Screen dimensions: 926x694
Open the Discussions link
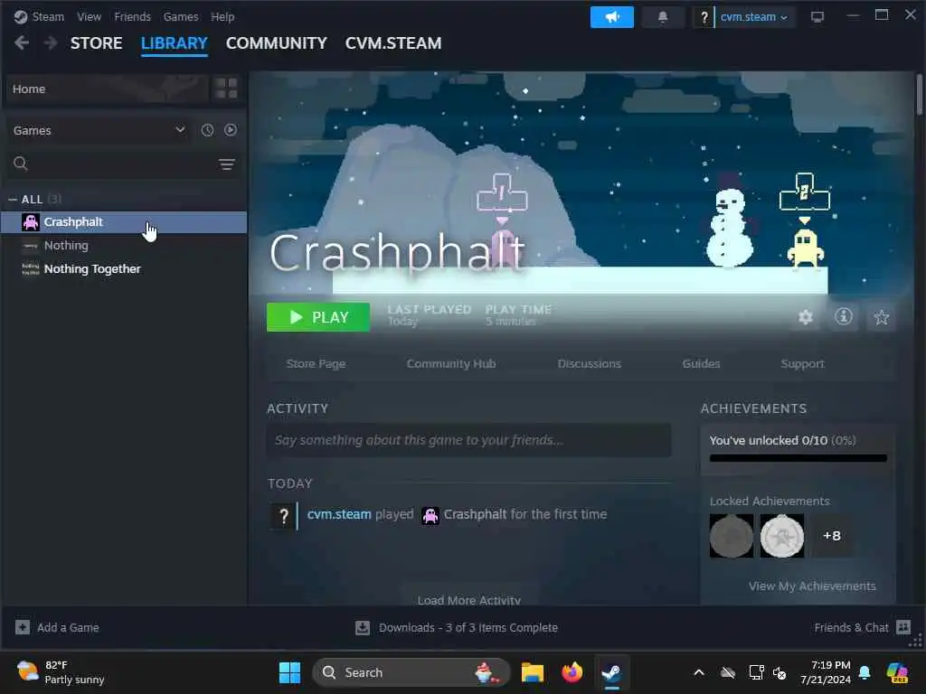(x=590, y=363)
